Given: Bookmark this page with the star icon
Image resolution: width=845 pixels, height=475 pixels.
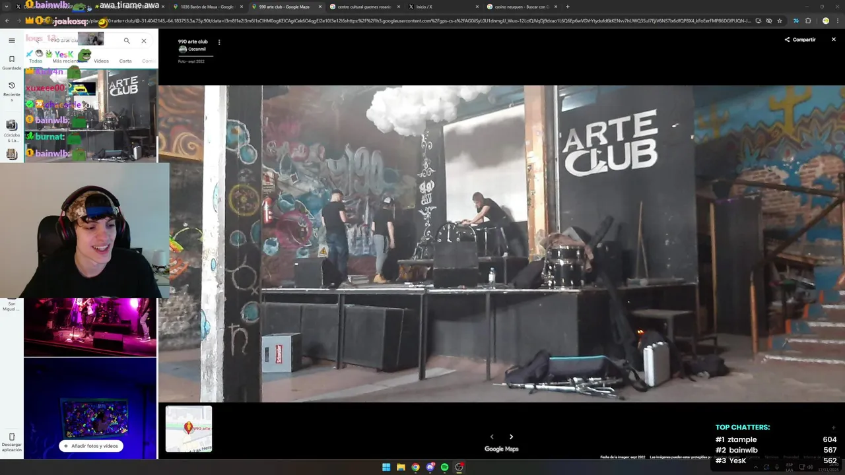Looking at the screenshot, I should coord(780,20).
